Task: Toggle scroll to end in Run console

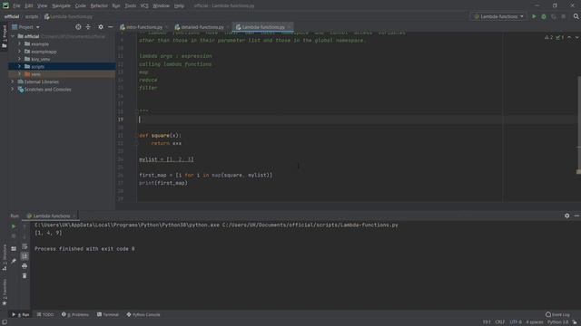Action: (x=25, y=255)
